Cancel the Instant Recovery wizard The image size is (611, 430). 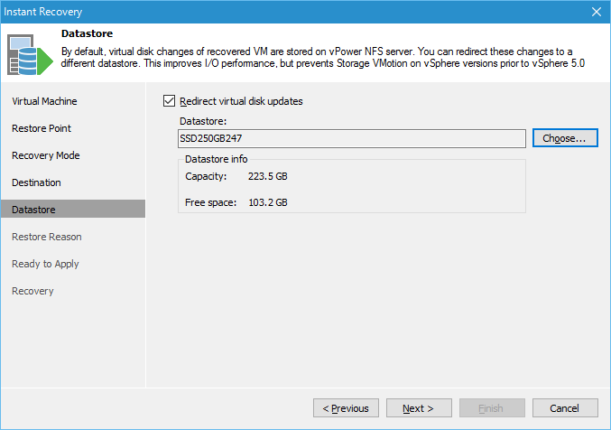[x=565, y=408]
